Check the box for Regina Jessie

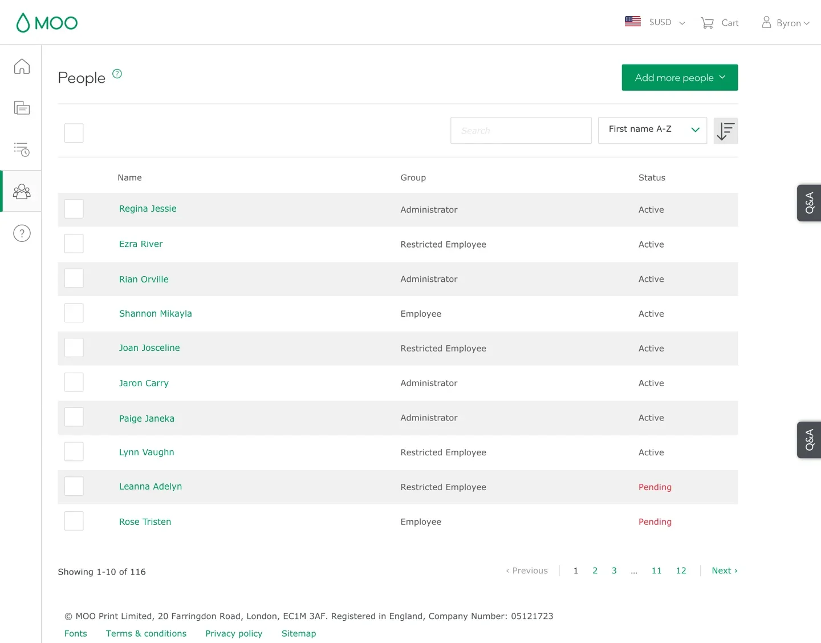(x=74, y=209)
